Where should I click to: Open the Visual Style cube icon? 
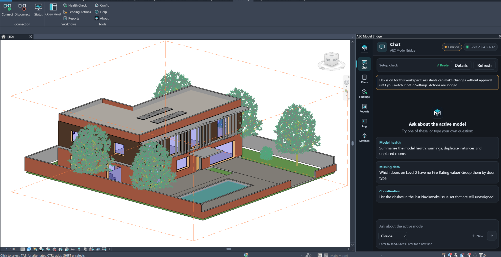[29, 249]
